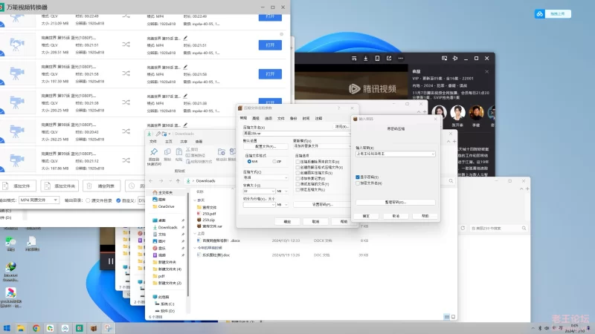
Task: Click the convert shuffle icon for episode 96 row
Action: (126, 73)
